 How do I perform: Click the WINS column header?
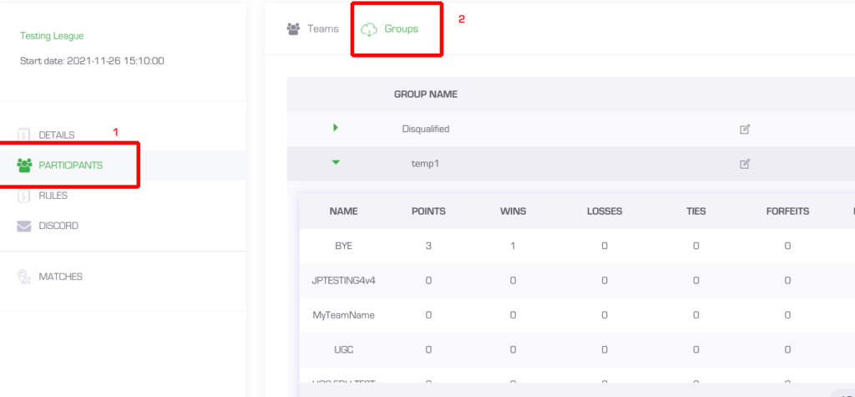[514, 211]
